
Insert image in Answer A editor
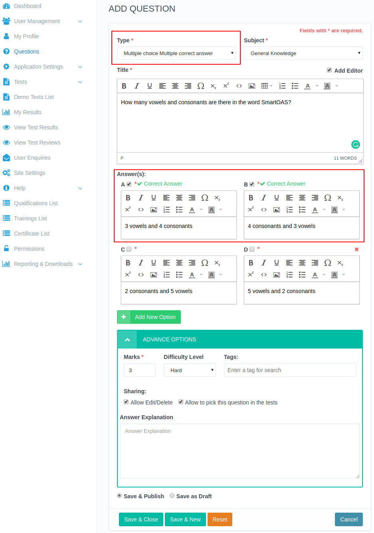[x=154, y=210]
